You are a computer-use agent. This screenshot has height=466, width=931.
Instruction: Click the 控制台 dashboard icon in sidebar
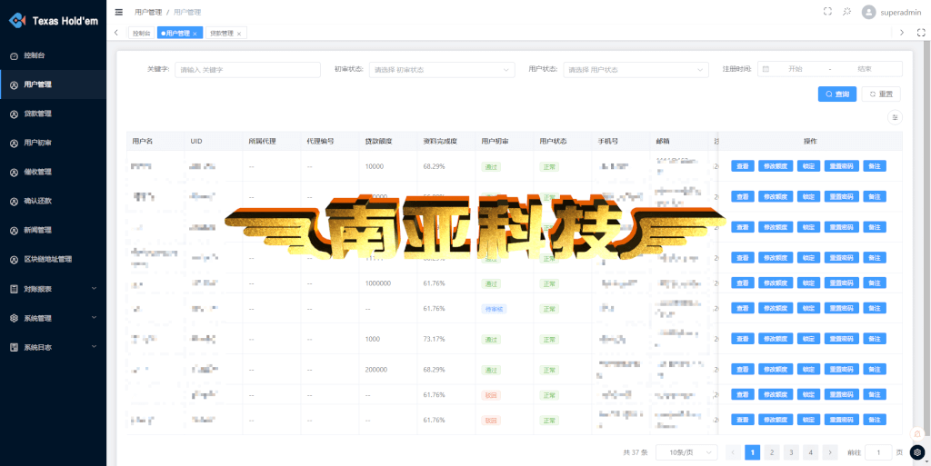click(15, 55)
